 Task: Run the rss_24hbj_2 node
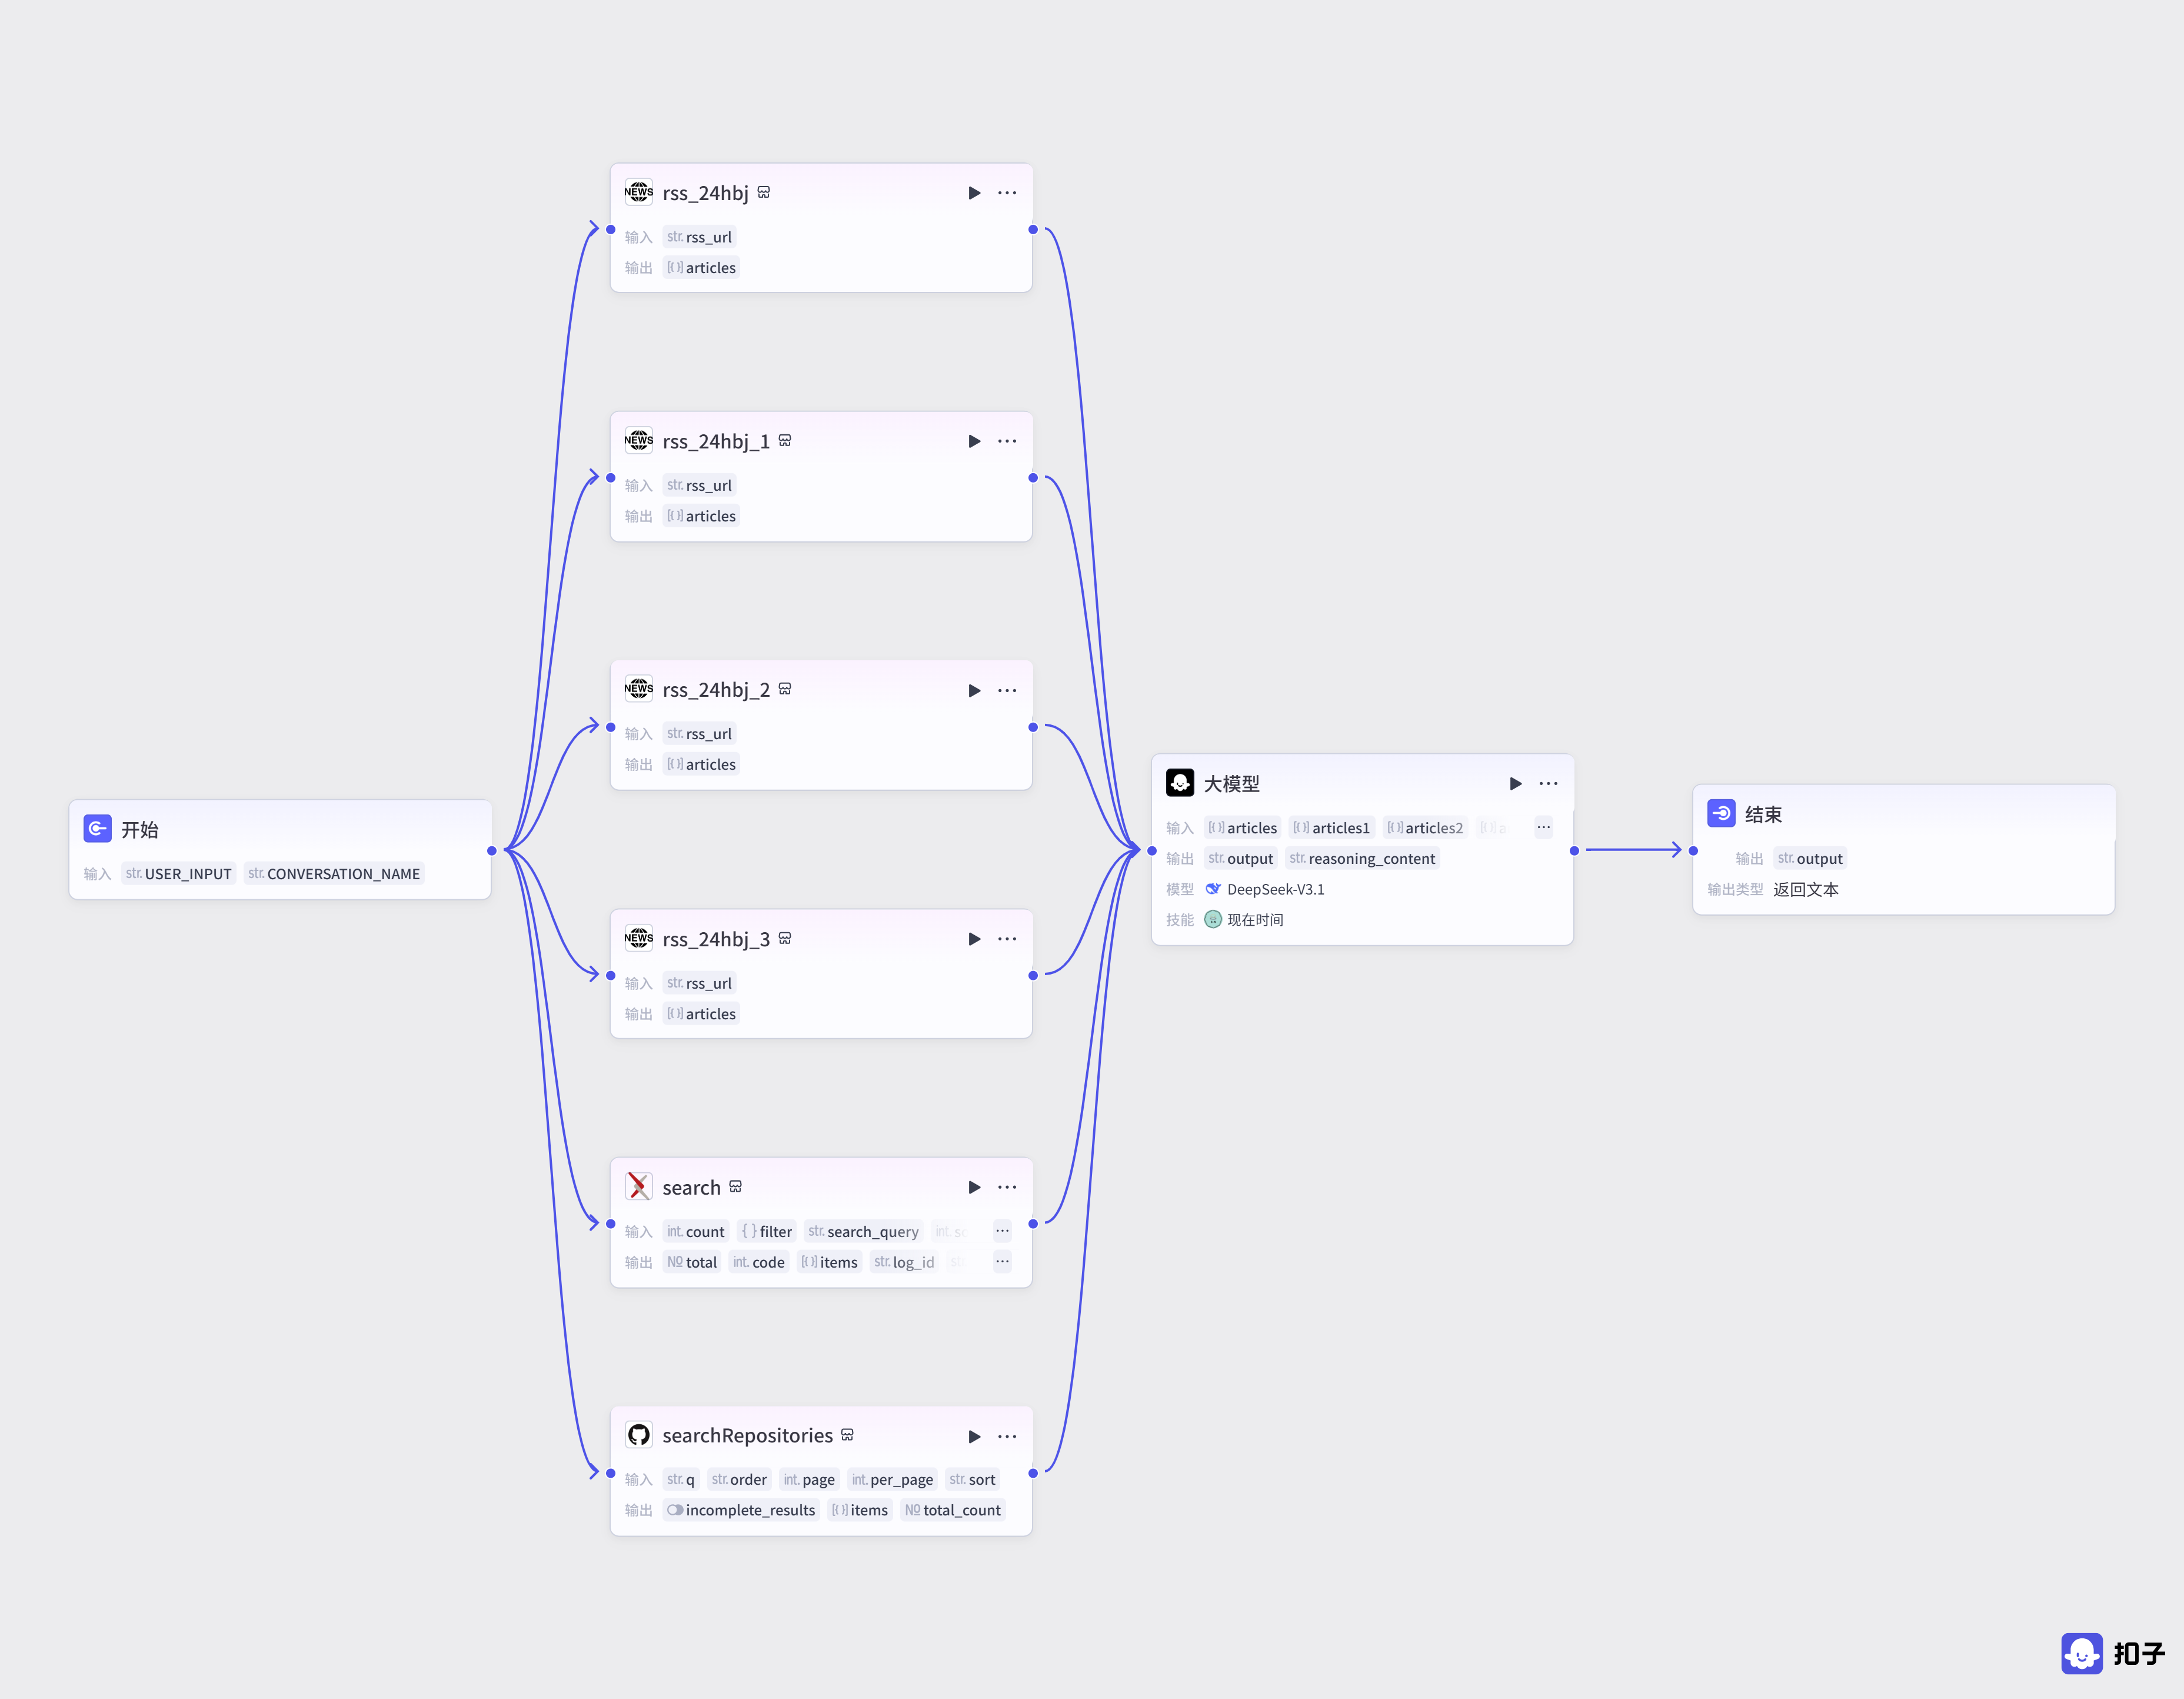click(974, 691)
